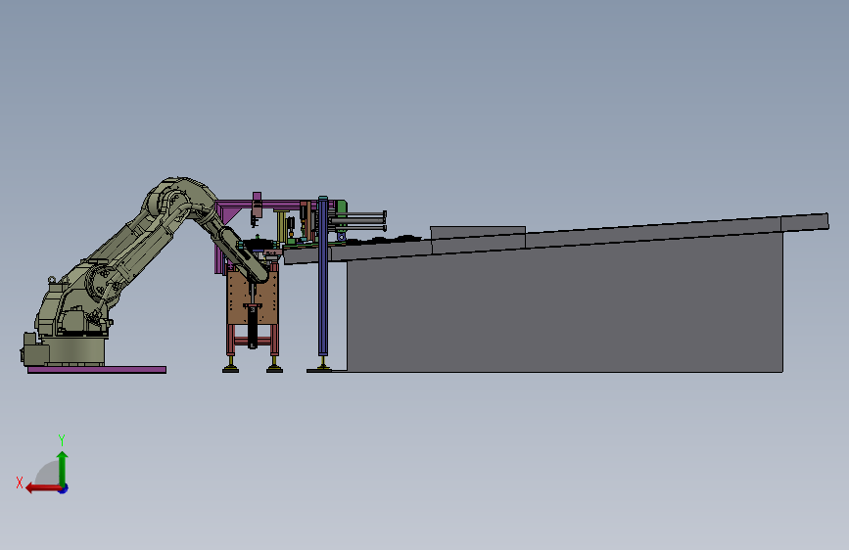The width and height of the screenshot is (849, 550).
Task: Select the tall blue vertical column
Action: (323, 276)
